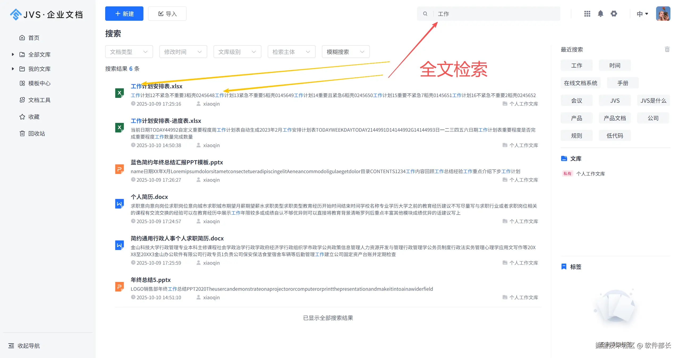The width and height of the screenshot is (680, 358).
Task: Open the 修改时间 filter dropdown
Action: coord(183,52)
